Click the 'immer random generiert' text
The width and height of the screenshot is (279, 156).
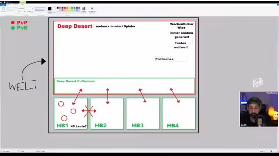click(181, 35)
